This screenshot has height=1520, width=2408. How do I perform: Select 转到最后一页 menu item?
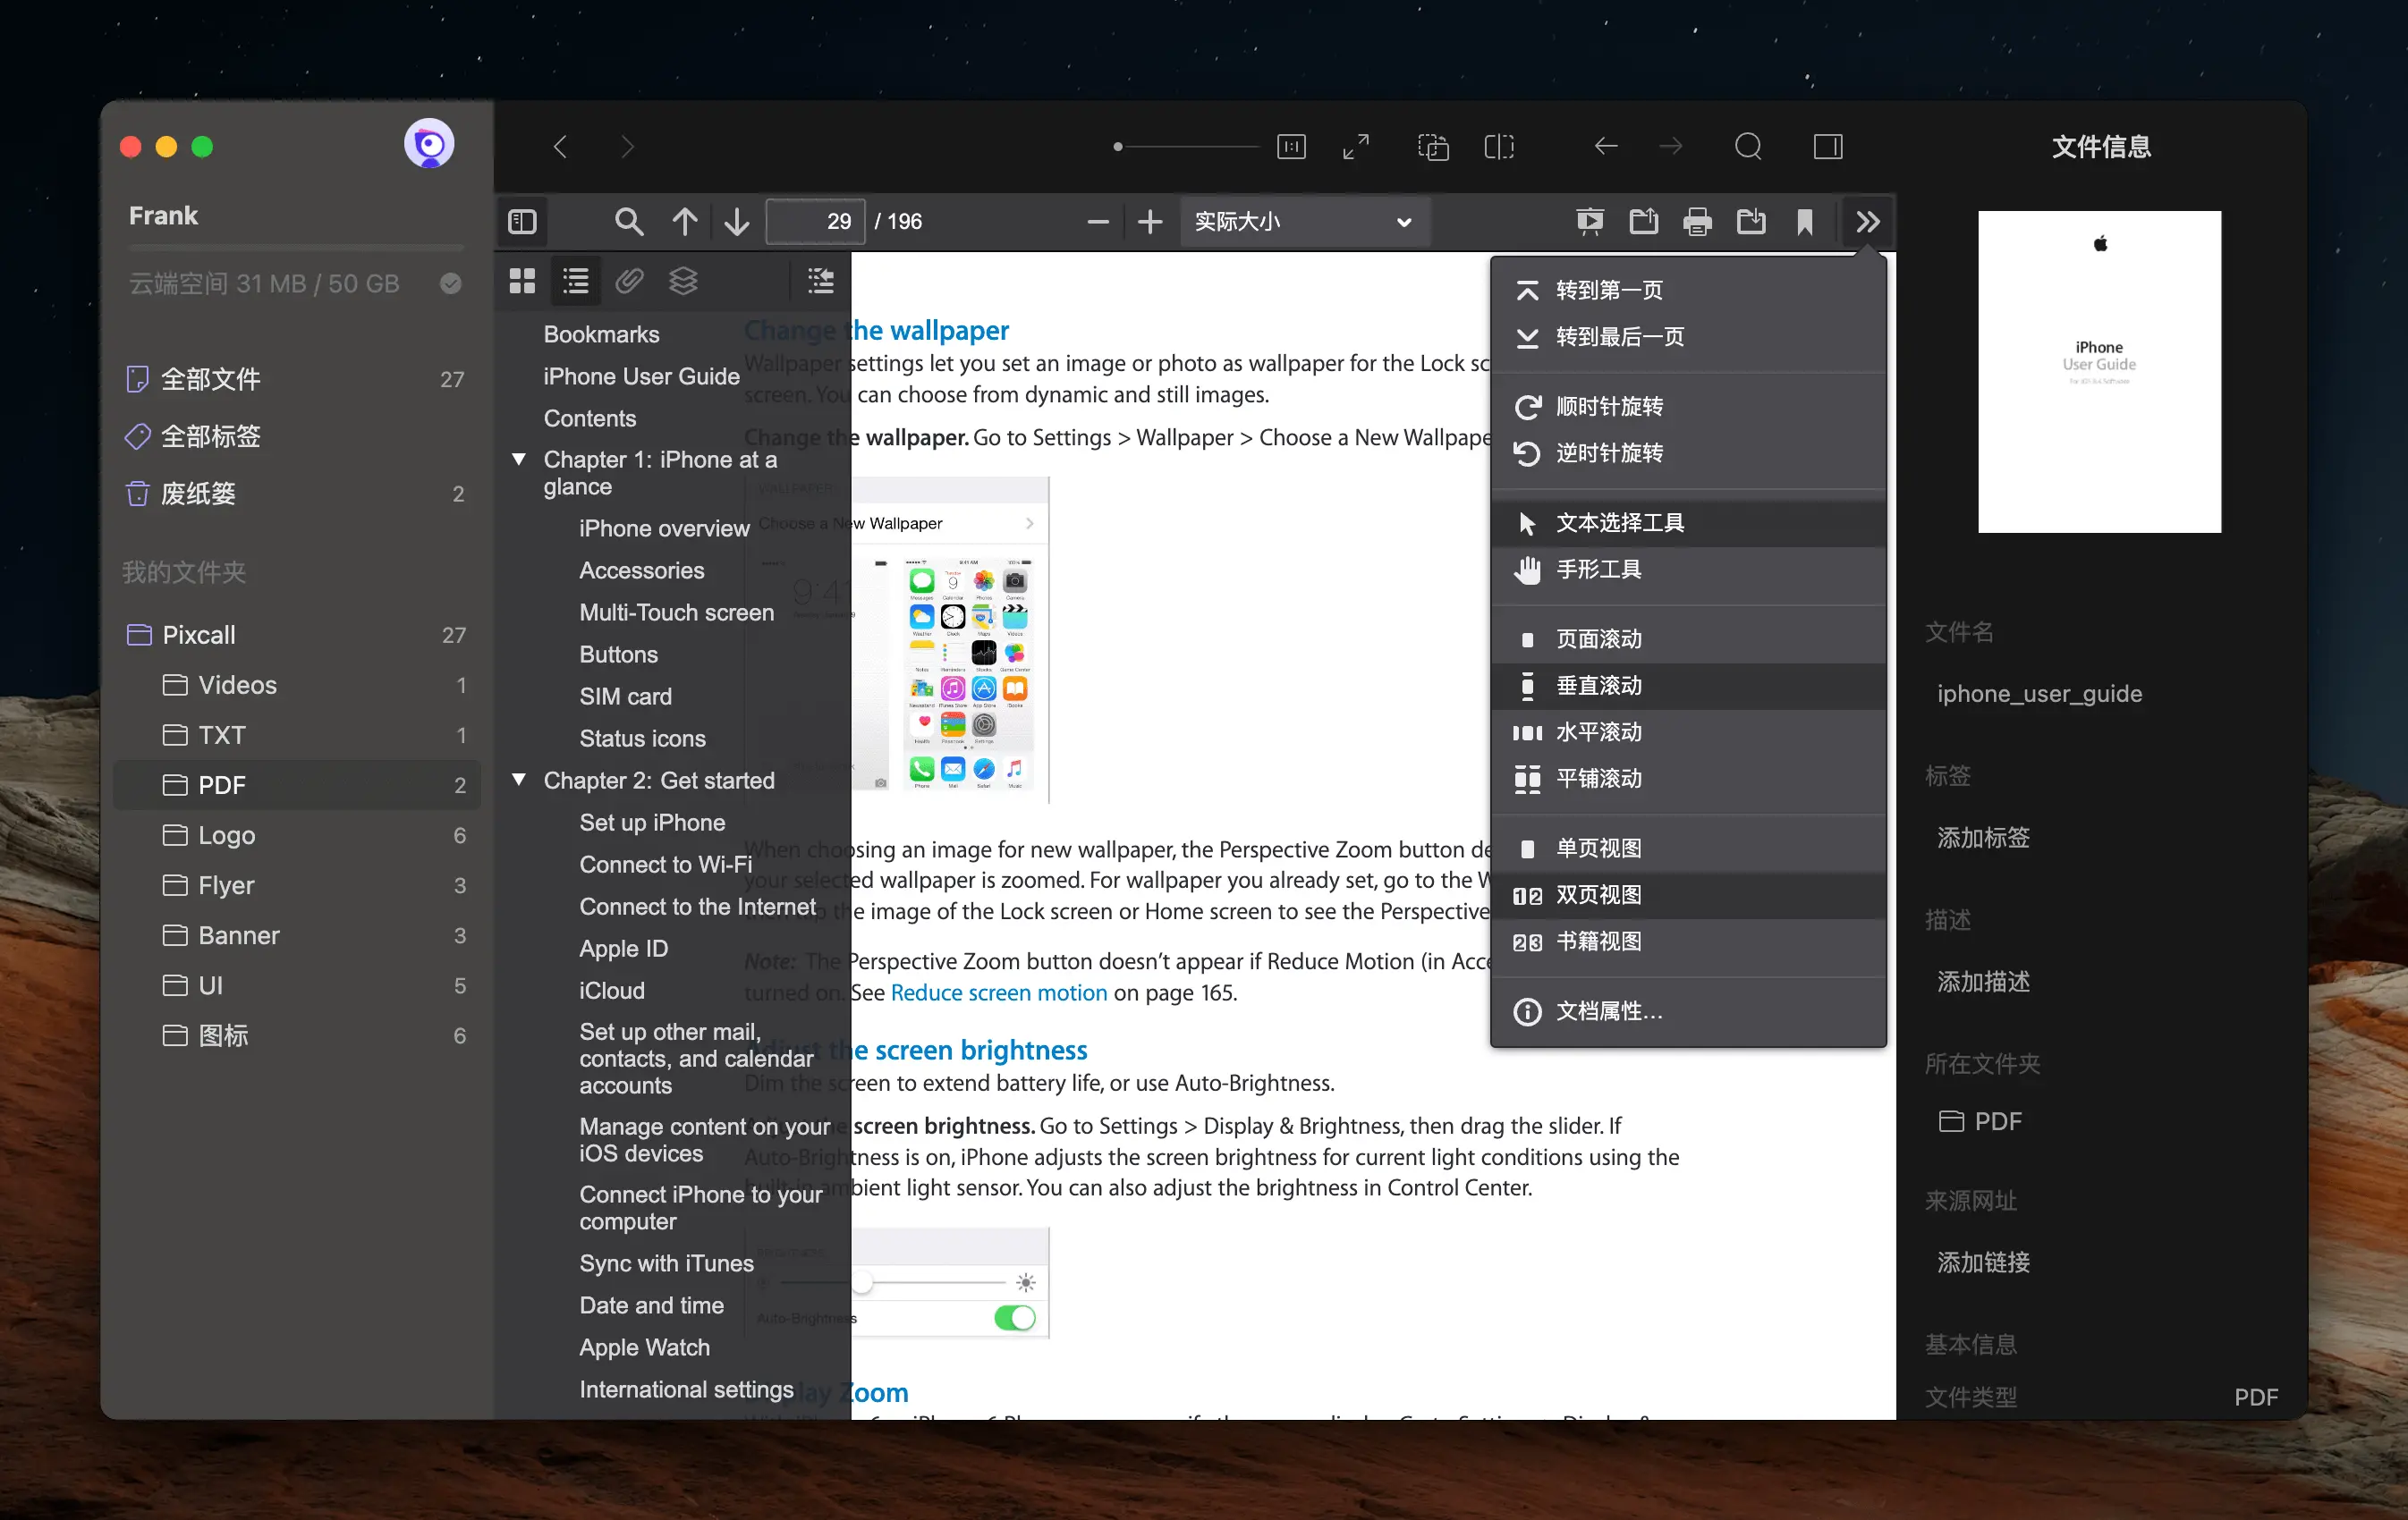click(1688, 337)
